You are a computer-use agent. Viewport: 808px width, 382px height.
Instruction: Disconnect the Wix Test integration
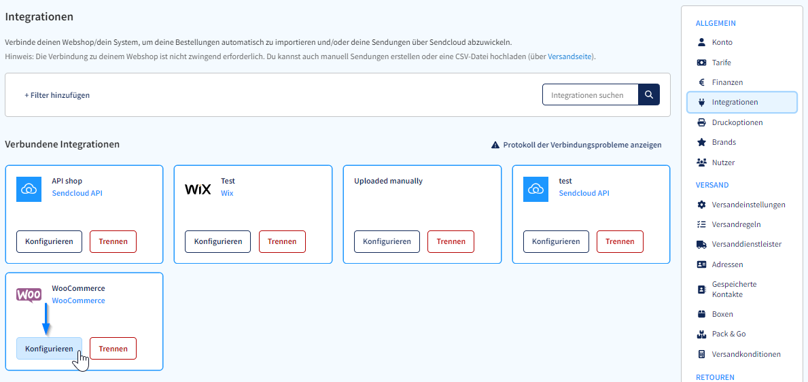[282, 241]
